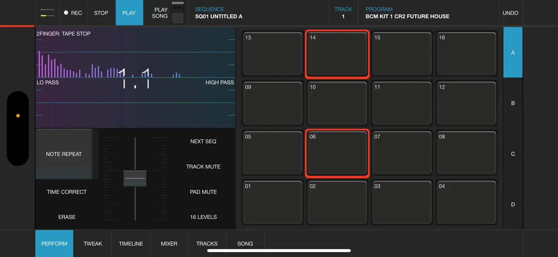Open the TRACK number selector
Image resolution: width=558 pixels, height=257 pixels.
343,13
